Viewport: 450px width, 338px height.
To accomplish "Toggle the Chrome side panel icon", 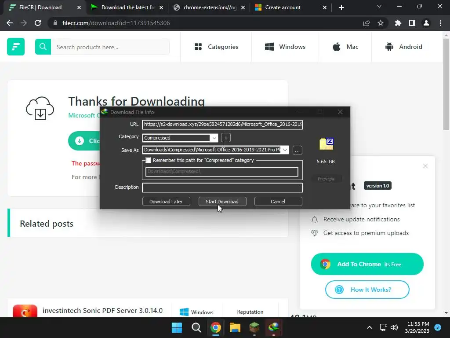I will tap(412, 23).
